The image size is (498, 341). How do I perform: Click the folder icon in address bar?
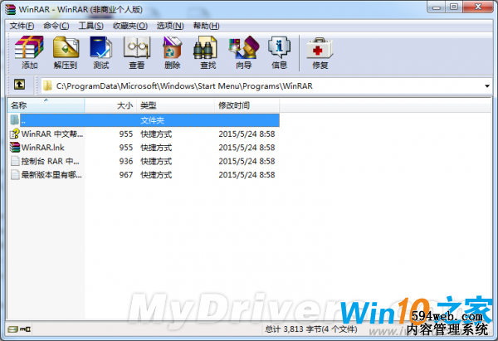tap(47, 85)
